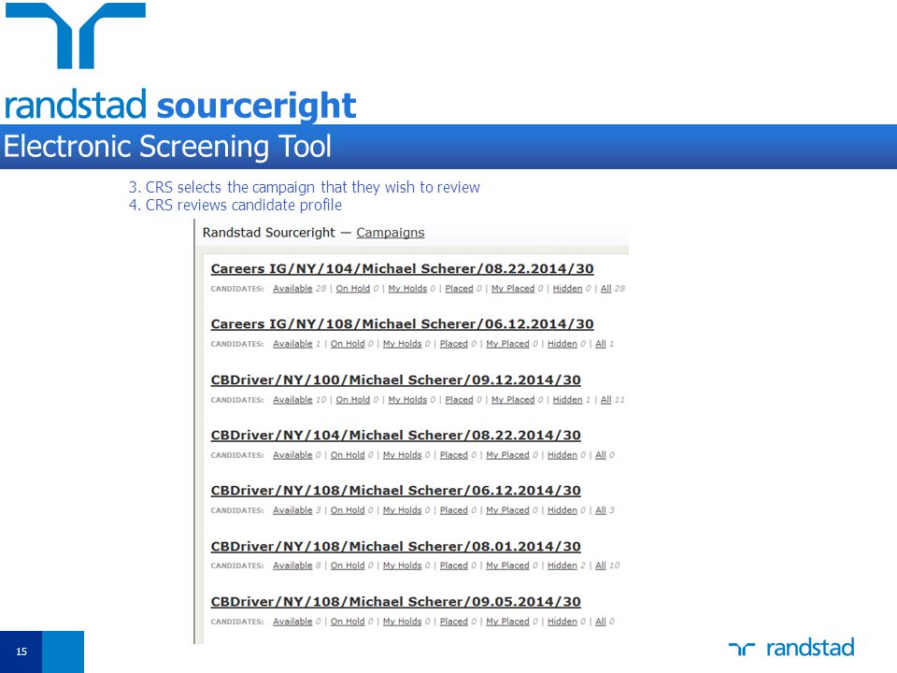
Task: Show My Holds for CBDriver/NY/108 09.05.2014
Action: click(402, 622)
